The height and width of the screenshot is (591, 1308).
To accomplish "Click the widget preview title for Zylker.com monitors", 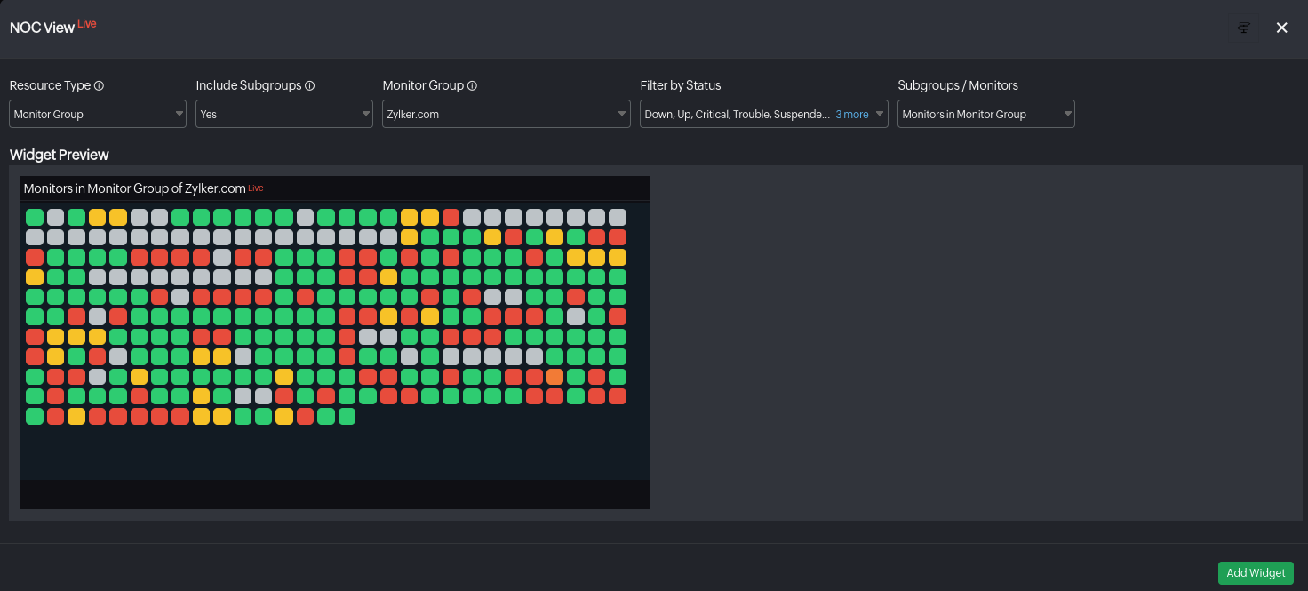I will (x=133, y=188).
